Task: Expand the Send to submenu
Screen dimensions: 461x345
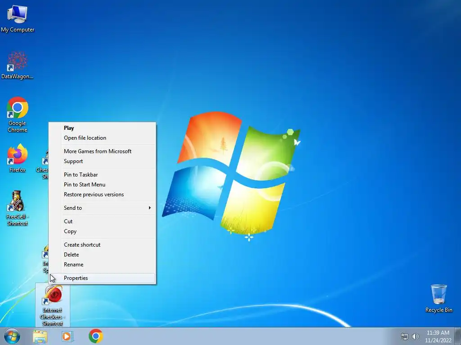Action: (x=102, y=208)
